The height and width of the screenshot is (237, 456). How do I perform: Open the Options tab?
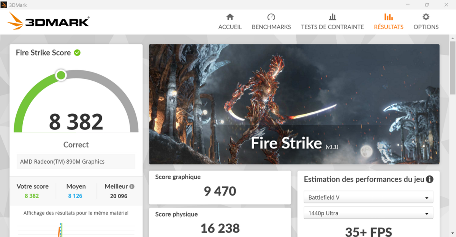pyautogui.click(x=426, y=22)
